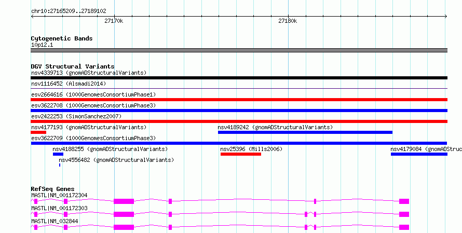Click the 27180k ruler tick label
Viewport: 462px width, 233px height.
(288, 21)
